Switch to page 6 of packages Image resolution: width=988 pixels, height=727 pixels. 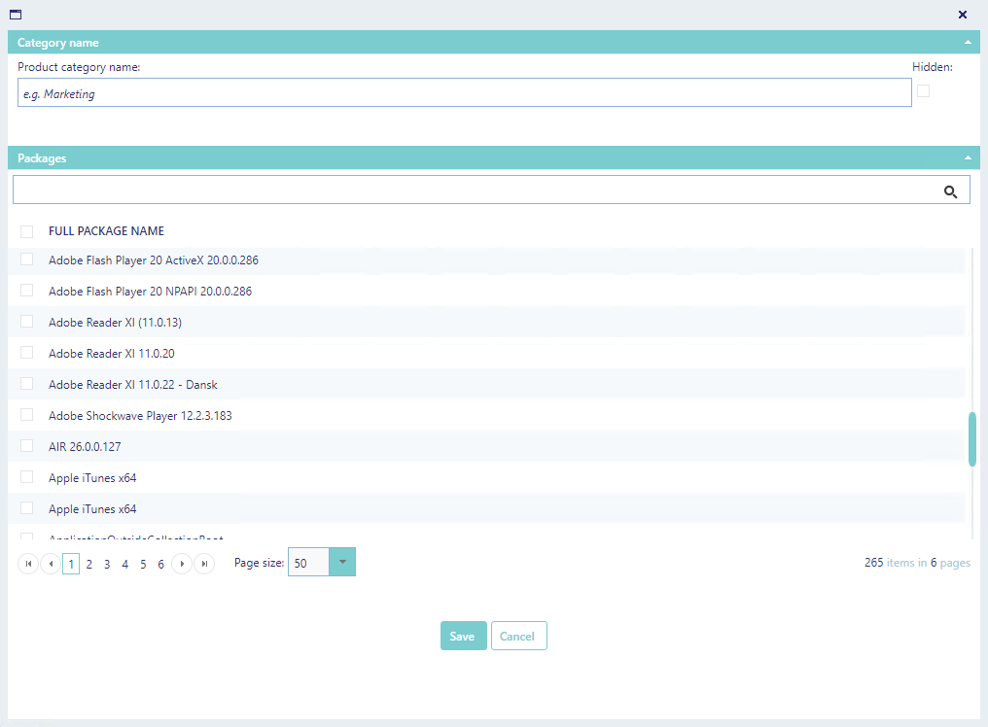(160, 564)
